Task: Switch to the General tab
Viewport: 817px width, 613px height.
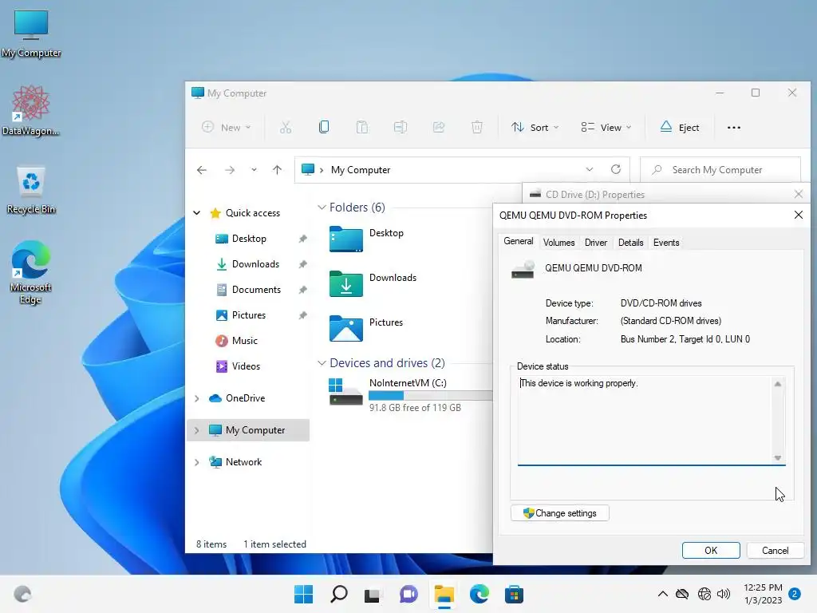Action: pos(518,241)
